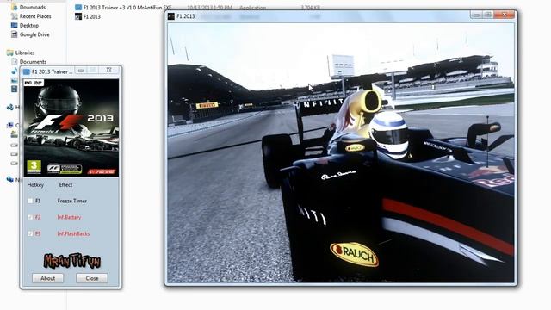This screenshot has height=310, width=551.
Task: Close trainer window with X button
Action: 109,71
